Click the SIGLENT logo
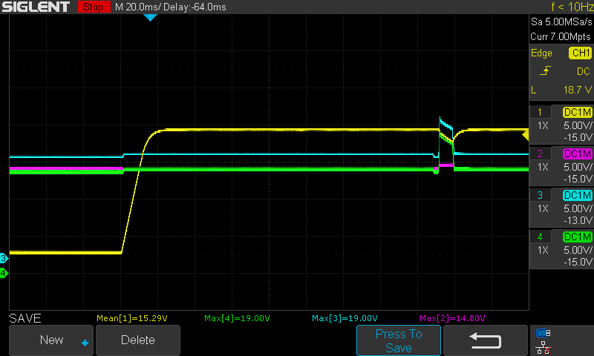 [36, 7]
